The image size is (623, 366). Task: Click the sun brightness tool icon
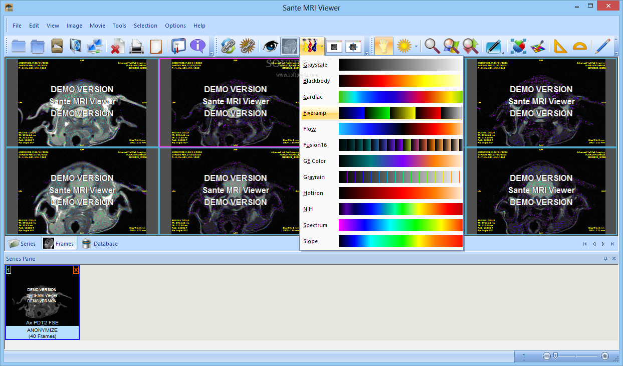pyautogui.click(x=404, y=46)
